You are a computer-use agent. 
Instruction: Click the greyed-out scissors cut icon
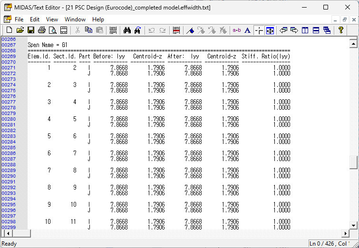click(x=78, y=30)
